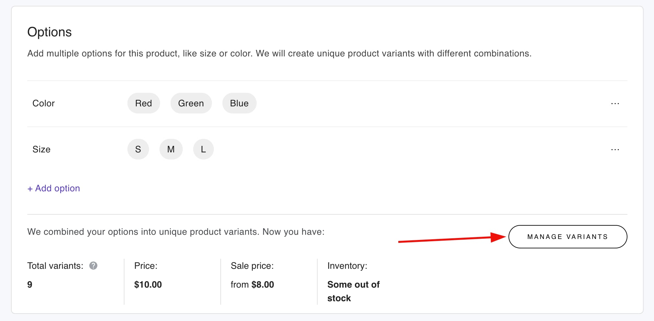Click the Some out of stock inventory status
This screenshot has height=321, width=654.
pos(353,291)
